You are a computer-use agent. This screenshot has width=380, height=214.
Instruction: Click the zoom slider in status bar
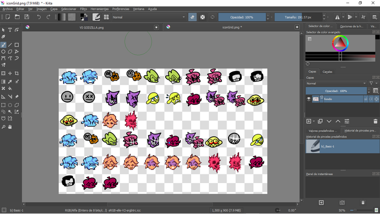point(363,210)
